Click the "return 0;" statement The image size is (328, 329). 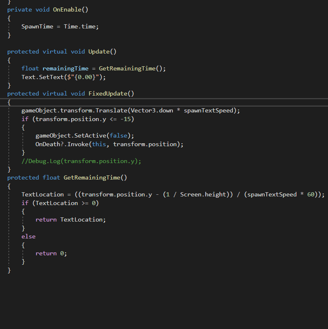coord(51,253)
